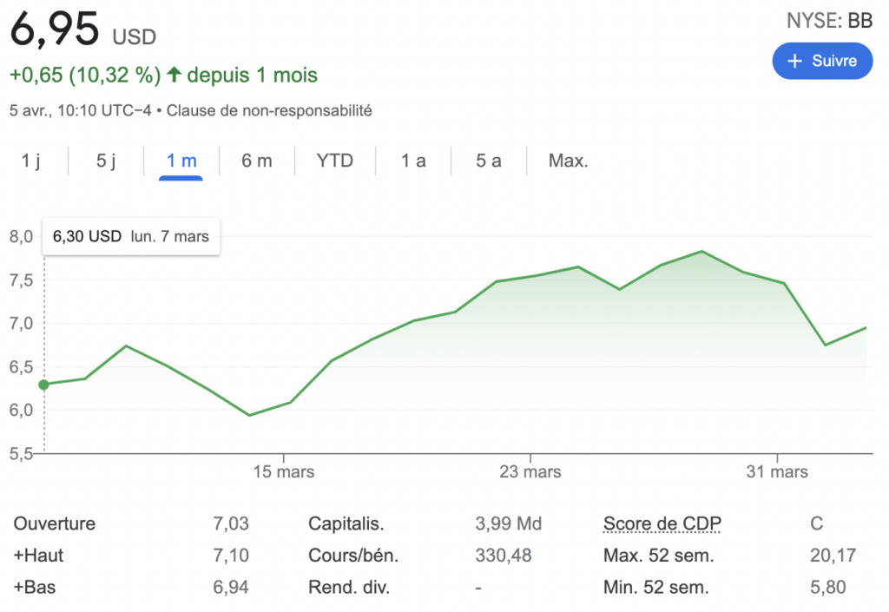This screenshot has width=889, height=612.
Task: Click the highest peak of the chart line
Action: (701, 252)
